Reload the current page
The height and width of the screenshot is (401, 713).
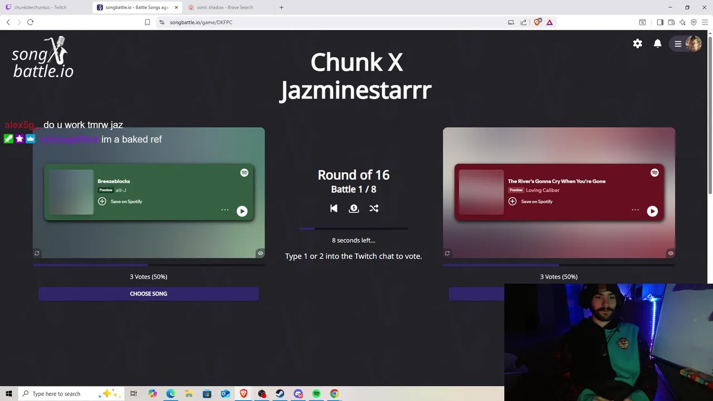[30, 22]
